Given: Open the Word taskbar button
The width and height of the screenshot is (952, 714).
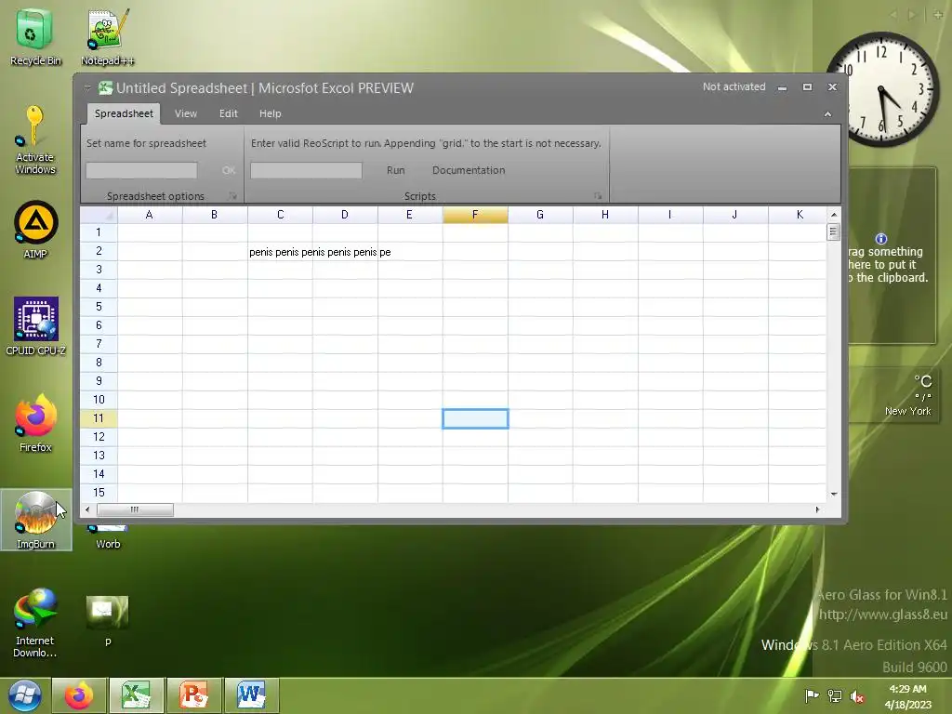Looking at the screenshot, I should pos(251,695).
